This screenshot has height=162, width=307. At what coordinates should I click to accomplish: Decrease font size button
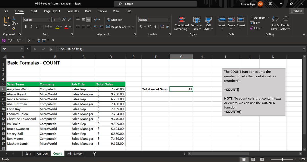click(x=70, y=20)
